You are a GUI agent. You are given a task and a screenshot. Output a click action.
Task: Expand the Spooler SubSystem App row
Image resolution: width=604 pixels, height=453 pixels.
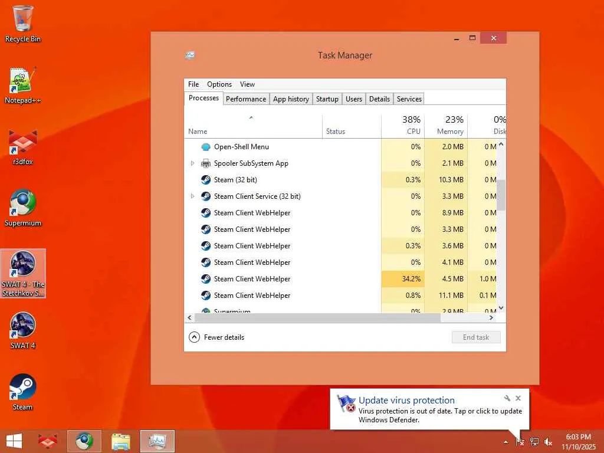(x=192, y=163)
